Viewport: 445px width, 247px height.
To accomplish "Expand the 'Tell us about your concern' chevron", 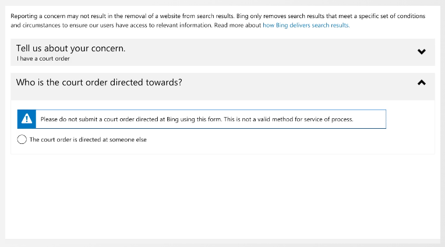I will point(422,51).
